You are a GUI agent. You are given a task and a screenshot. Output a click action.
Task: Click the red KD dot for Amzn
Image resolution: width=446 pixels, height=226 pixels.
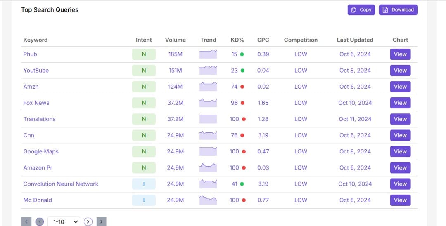(242, 87)
